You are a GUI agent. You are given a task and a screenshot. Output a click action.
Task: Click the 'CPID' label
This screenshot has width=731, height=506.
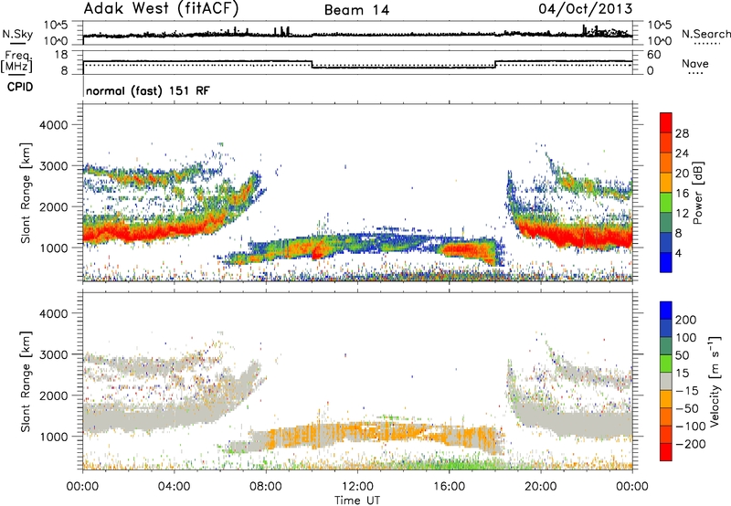point(20,87)
